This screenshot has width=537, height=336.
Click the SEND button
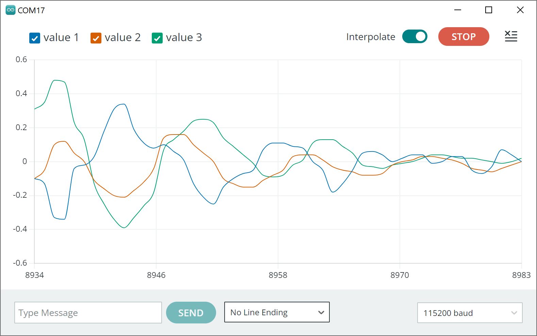point(191,313)
